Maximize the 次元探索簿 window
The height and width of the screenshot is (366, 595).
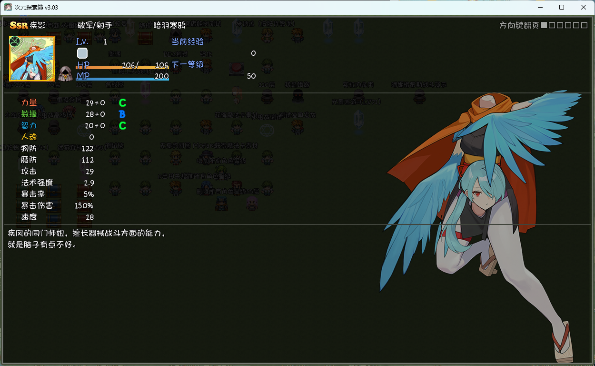[x=562, y=7]
